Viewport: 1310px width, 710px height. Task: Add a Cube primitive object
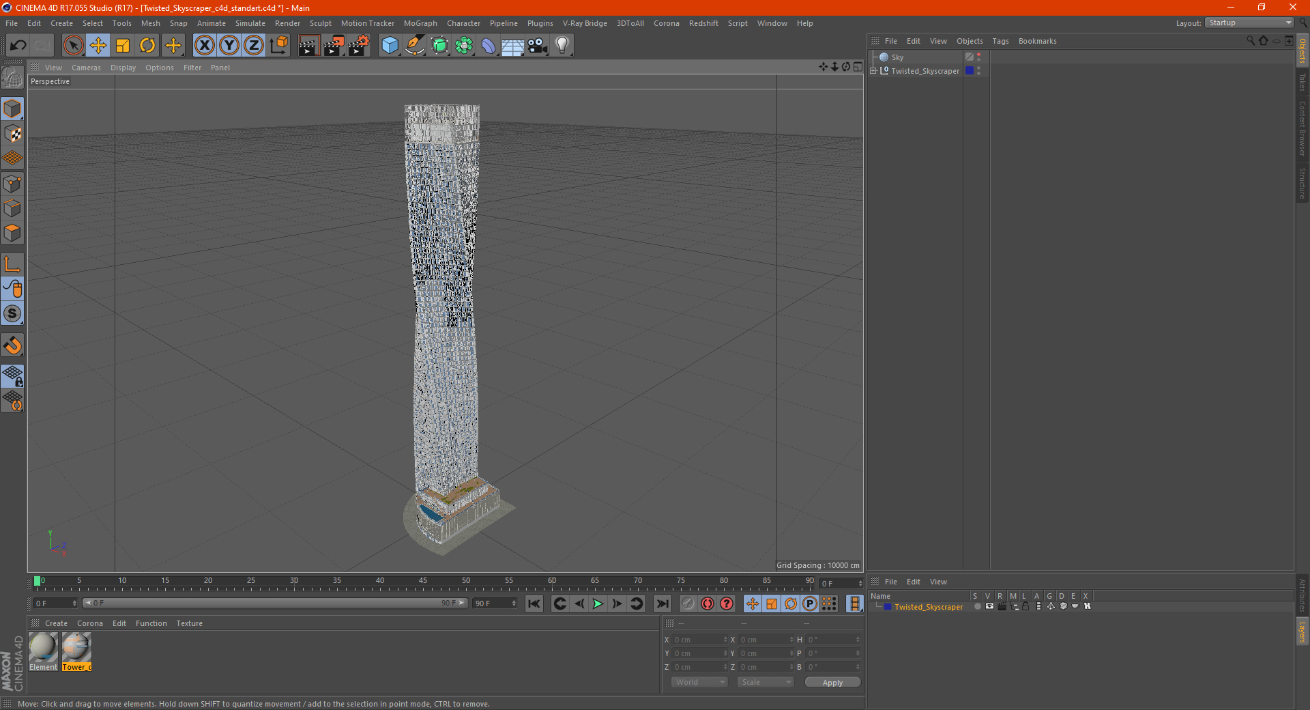(390, 46)
